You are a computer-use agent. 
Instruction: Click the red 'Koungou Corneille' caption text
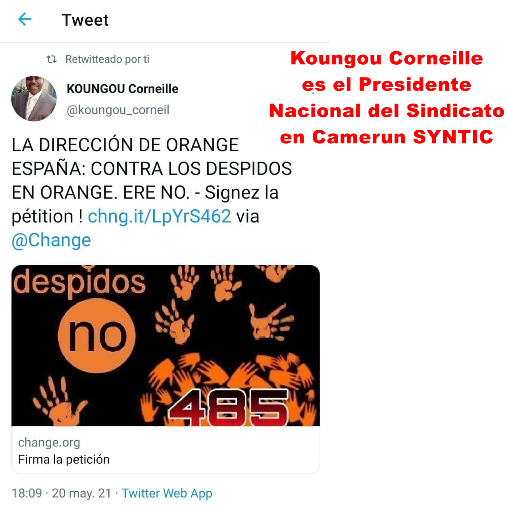coord(387,58)
